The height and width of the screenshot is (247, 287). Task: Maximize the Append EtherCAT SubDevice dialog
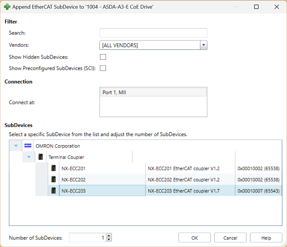(x=256, y=7)
